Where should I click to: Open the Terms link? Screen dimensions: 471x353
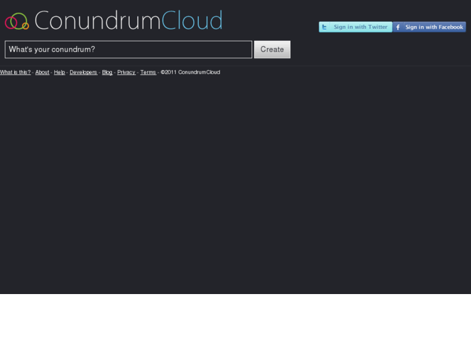[x=148, y=73]
